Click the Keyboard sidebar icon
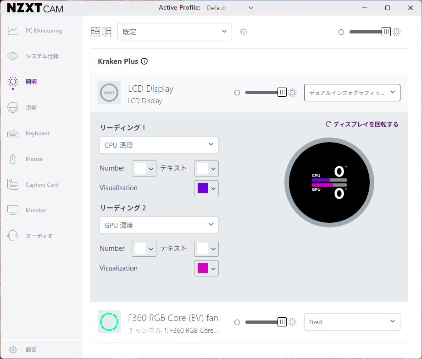422x359 pixels. point(13,133)
